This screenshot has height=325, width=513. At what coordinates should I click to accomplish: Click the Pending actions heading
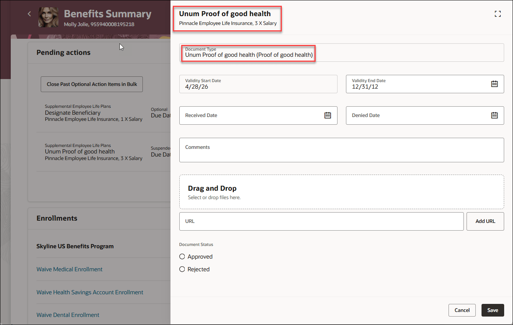click(x=63, y=53)
